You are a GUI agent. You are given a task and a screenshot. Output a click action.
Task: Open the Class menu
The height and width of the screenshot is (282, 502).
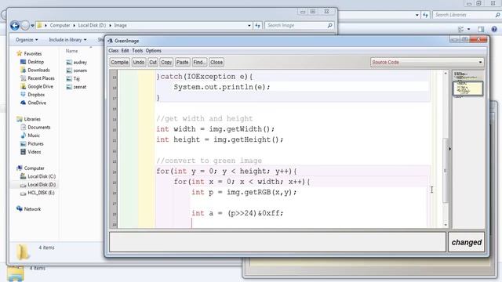[113, 50]
